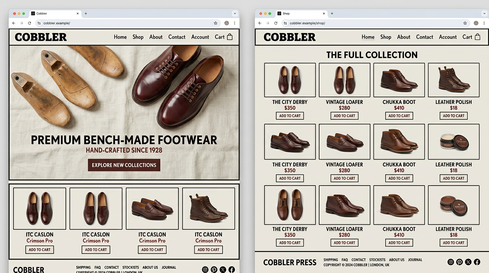
Task: Open the cart icon on the Cobbler homepage window
Action: click(230, 37)
